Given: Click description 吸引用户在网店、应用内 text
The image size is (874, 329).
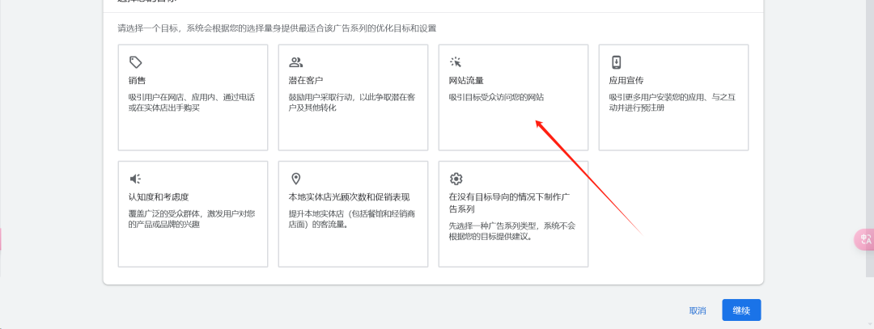Looking at the screenshot, I should (192, 103).
